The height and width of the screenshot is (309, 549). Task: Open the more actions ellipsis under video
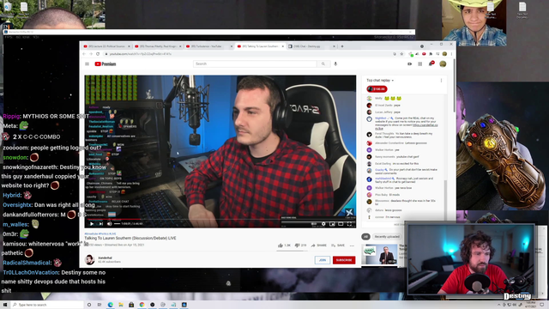pyautogui.click(x=352, y=245)
